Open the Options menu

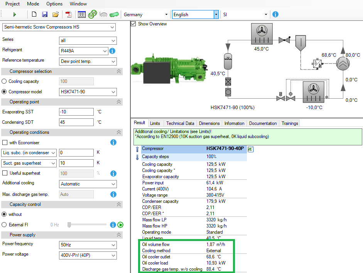click(x=54, y=4)
